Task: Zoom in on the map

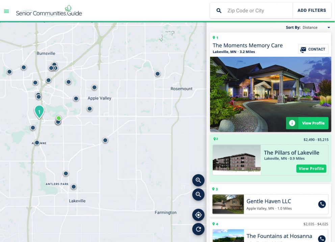Action: 198,180
